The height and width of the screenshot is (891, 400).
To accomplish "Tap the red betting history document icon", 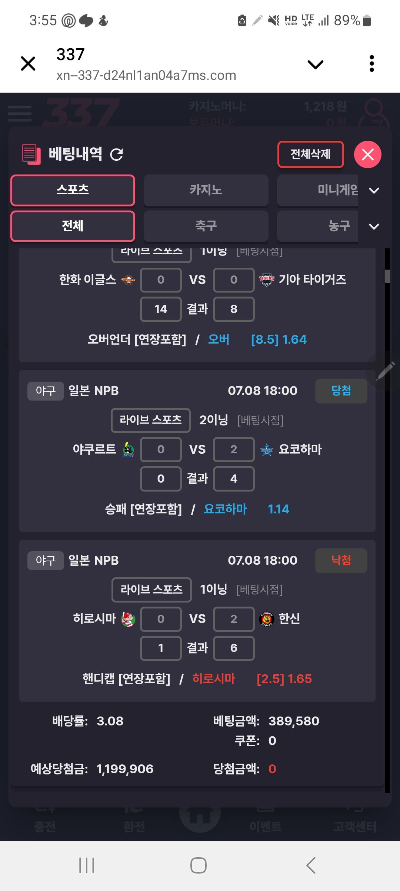I will (x=31, y=154).
